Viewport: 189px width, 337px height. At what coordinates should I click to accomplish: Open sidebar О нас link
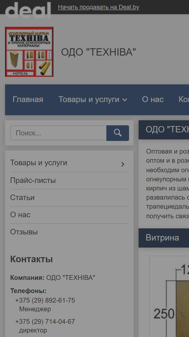pyautogui.click(x=20, y=215)
